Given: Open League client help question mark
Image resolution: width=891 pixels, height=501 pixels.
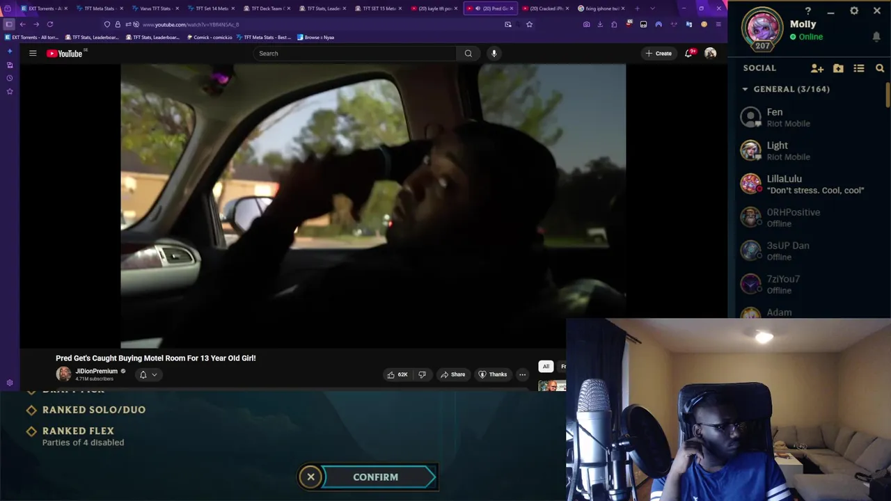Looking at the screenshot, I should pyautogui.click(x=807, y=11).
